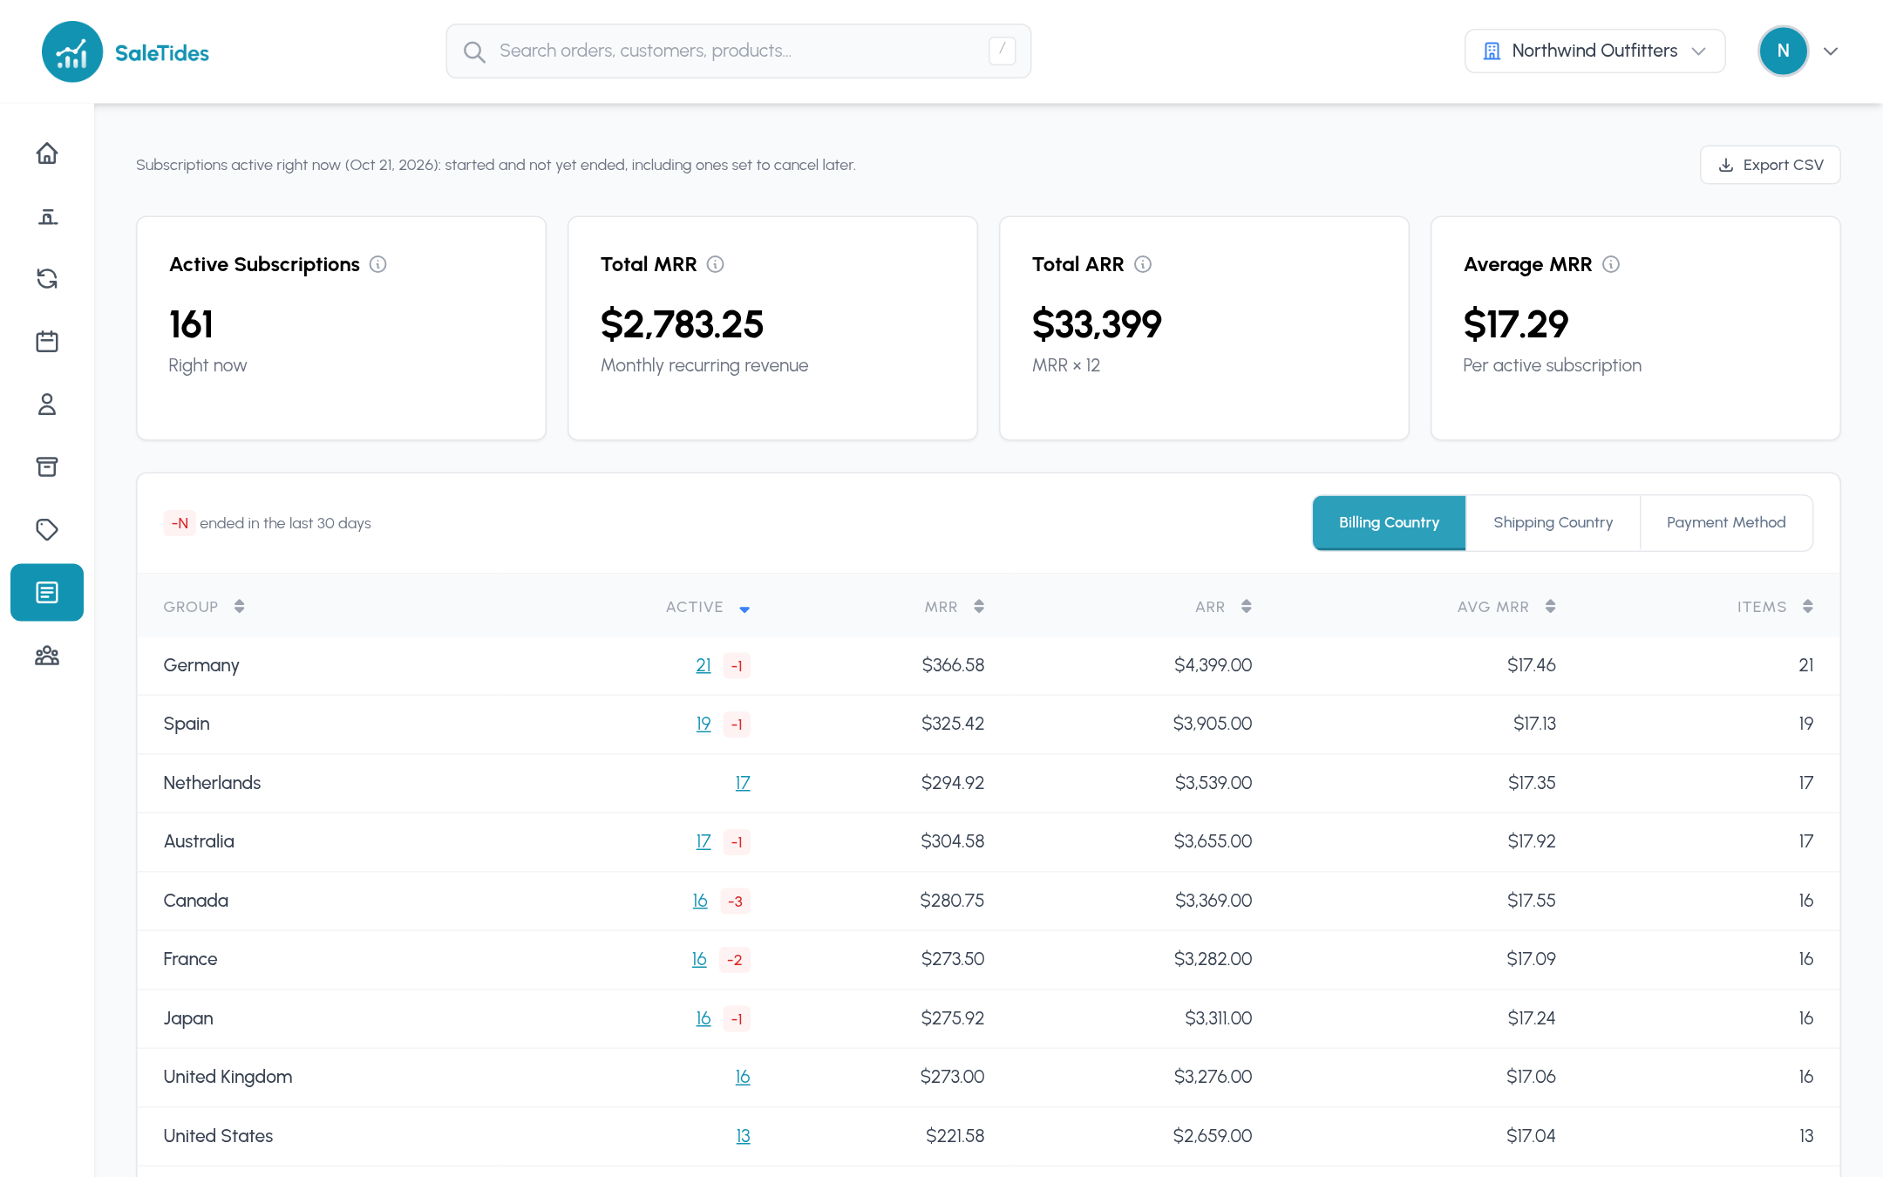This screenshot has width=1883, height=1177.
Task: Sort table by ARR column
Action: tap(1224, 607)
